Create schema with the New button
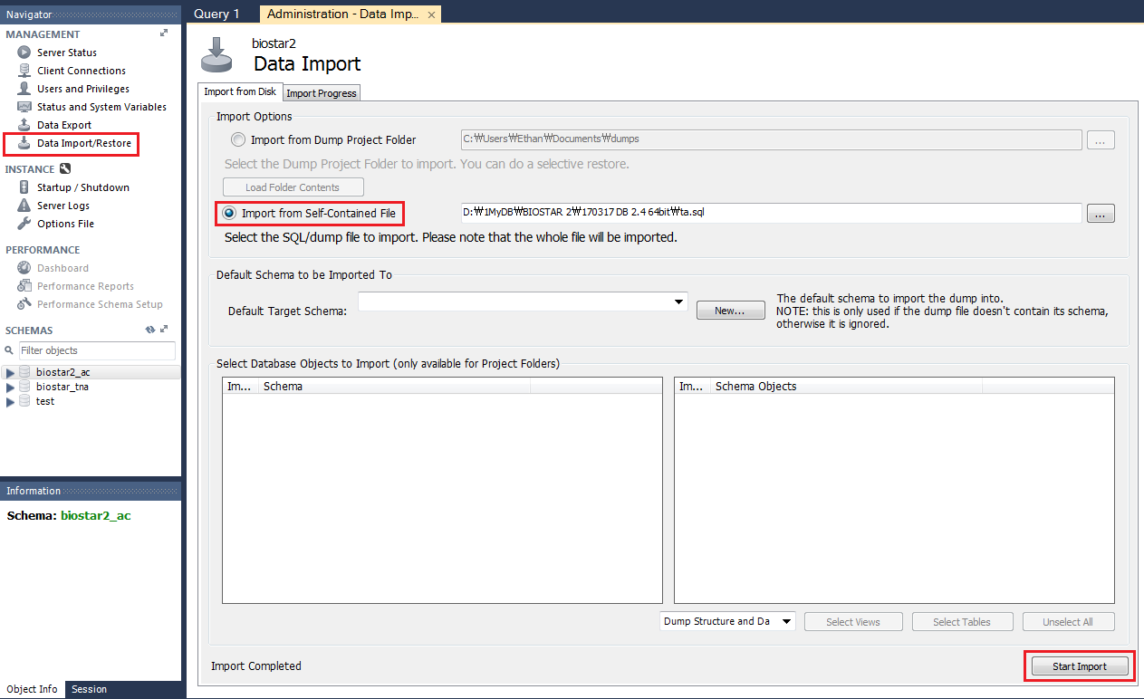The height and width of the screenshot is (699, 1144). (x=730, y=310)
